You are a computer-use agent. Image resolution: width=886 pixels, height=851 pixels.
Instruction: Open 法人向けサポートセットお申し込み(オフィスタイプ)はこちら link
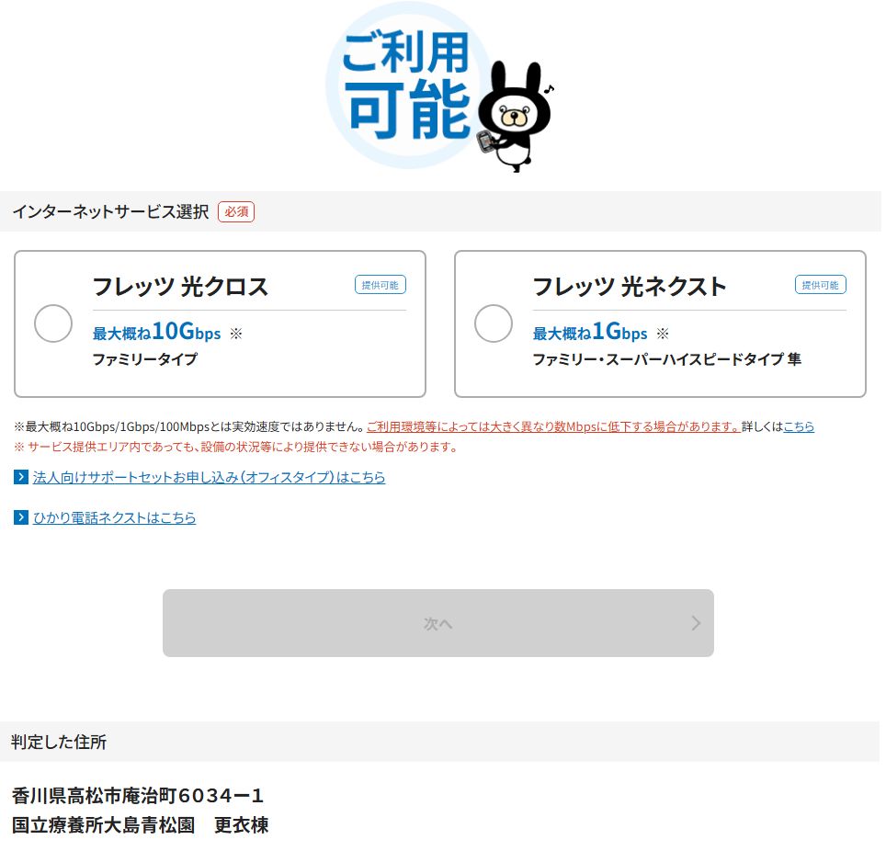click(209, 478)
